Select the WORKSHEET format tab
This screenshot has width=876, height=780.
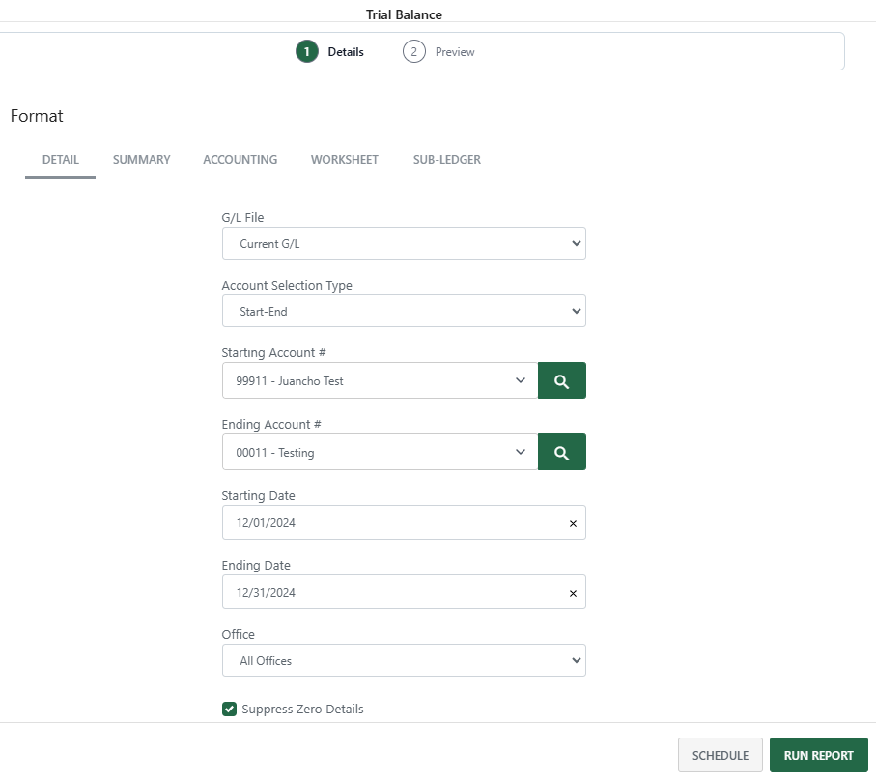[x=344, y=159]
